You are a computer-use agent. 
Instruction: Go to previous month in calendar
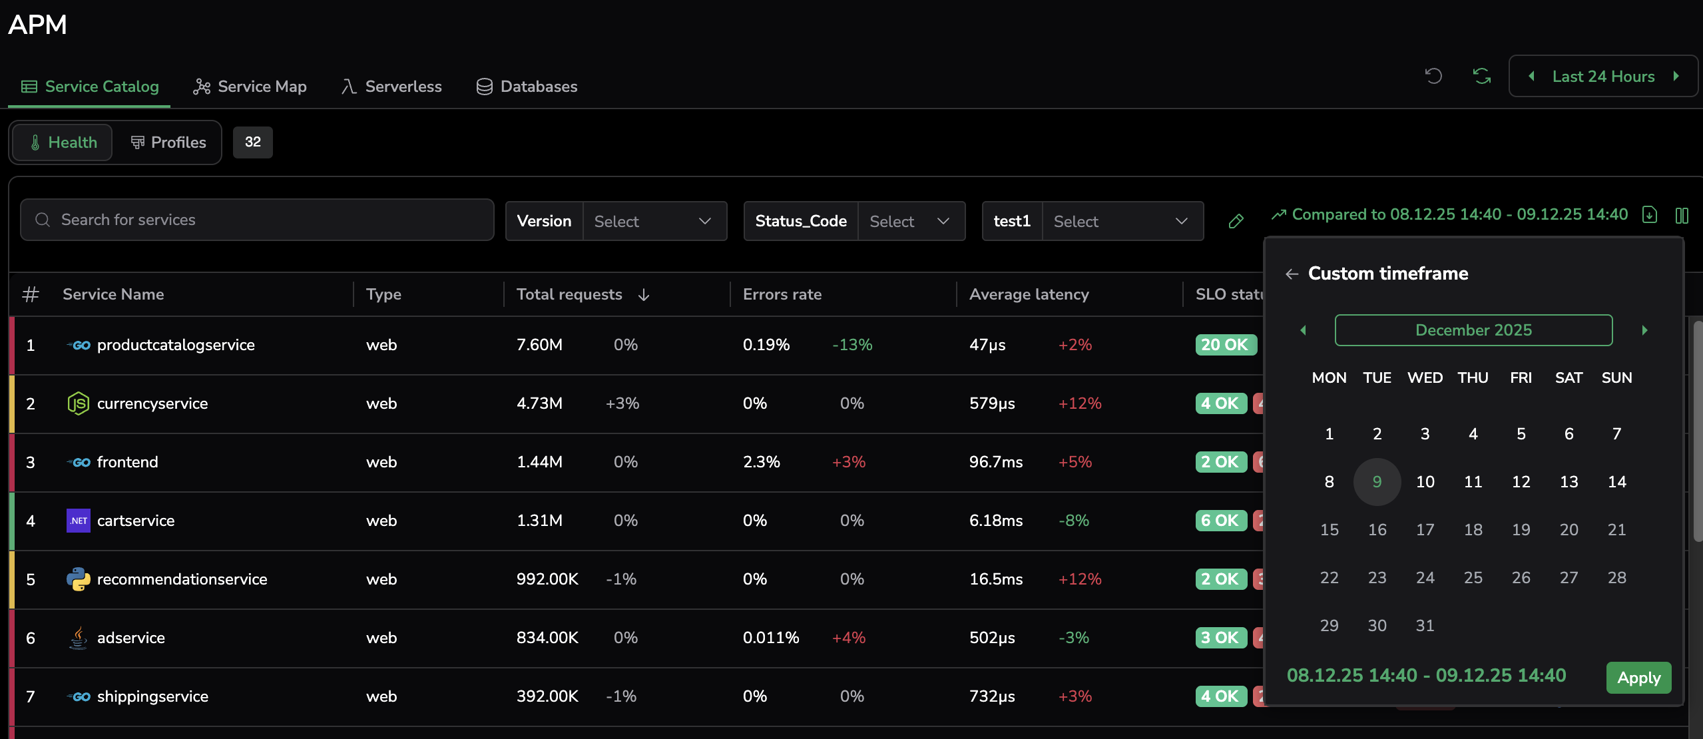1304,330
